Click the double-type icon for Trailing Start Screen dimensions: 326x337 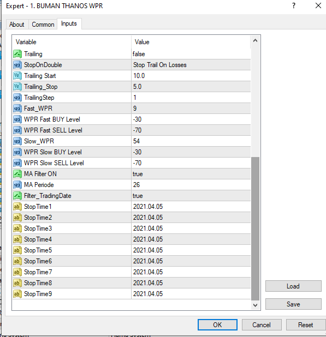pyautogui.click(x=17, y=76)
